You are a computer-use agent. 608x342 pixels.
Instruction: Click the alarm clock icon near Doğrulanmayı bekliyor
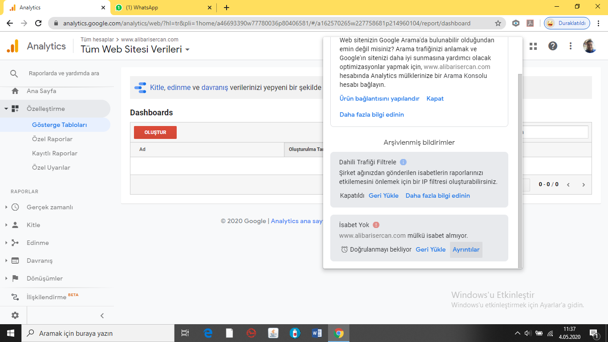click(344, 249)
